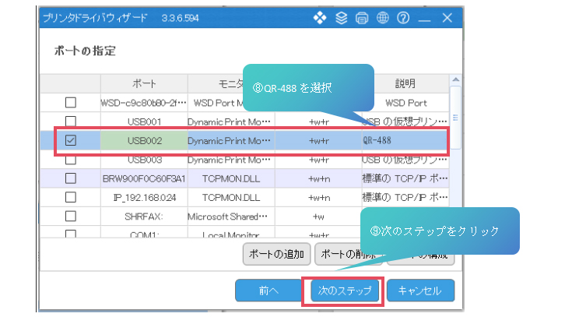Click the ポートの削除 button
The width and height of the screenshot is (565, 317).
click(348, 254)
